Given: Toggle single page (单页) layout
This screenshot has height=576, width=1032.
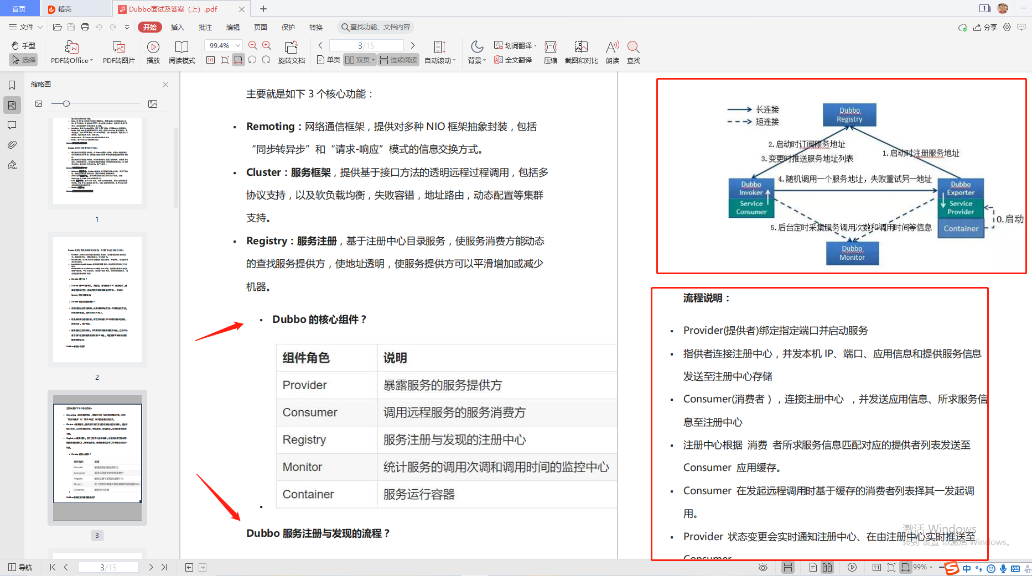Looking at the screenshot, I should [328, 60].
